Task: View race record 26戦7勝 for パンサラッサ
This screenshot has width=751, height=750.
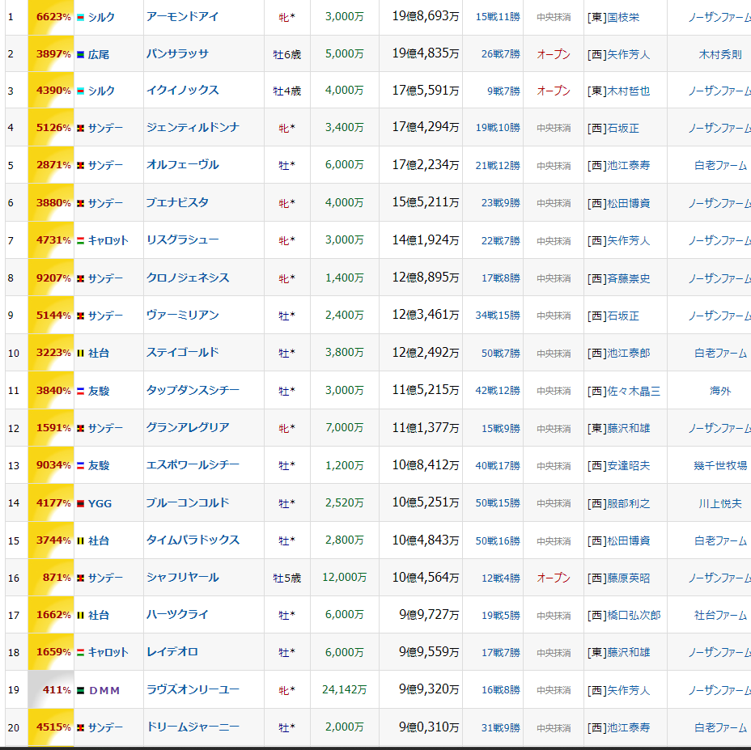Action: (x=500, y=54)
